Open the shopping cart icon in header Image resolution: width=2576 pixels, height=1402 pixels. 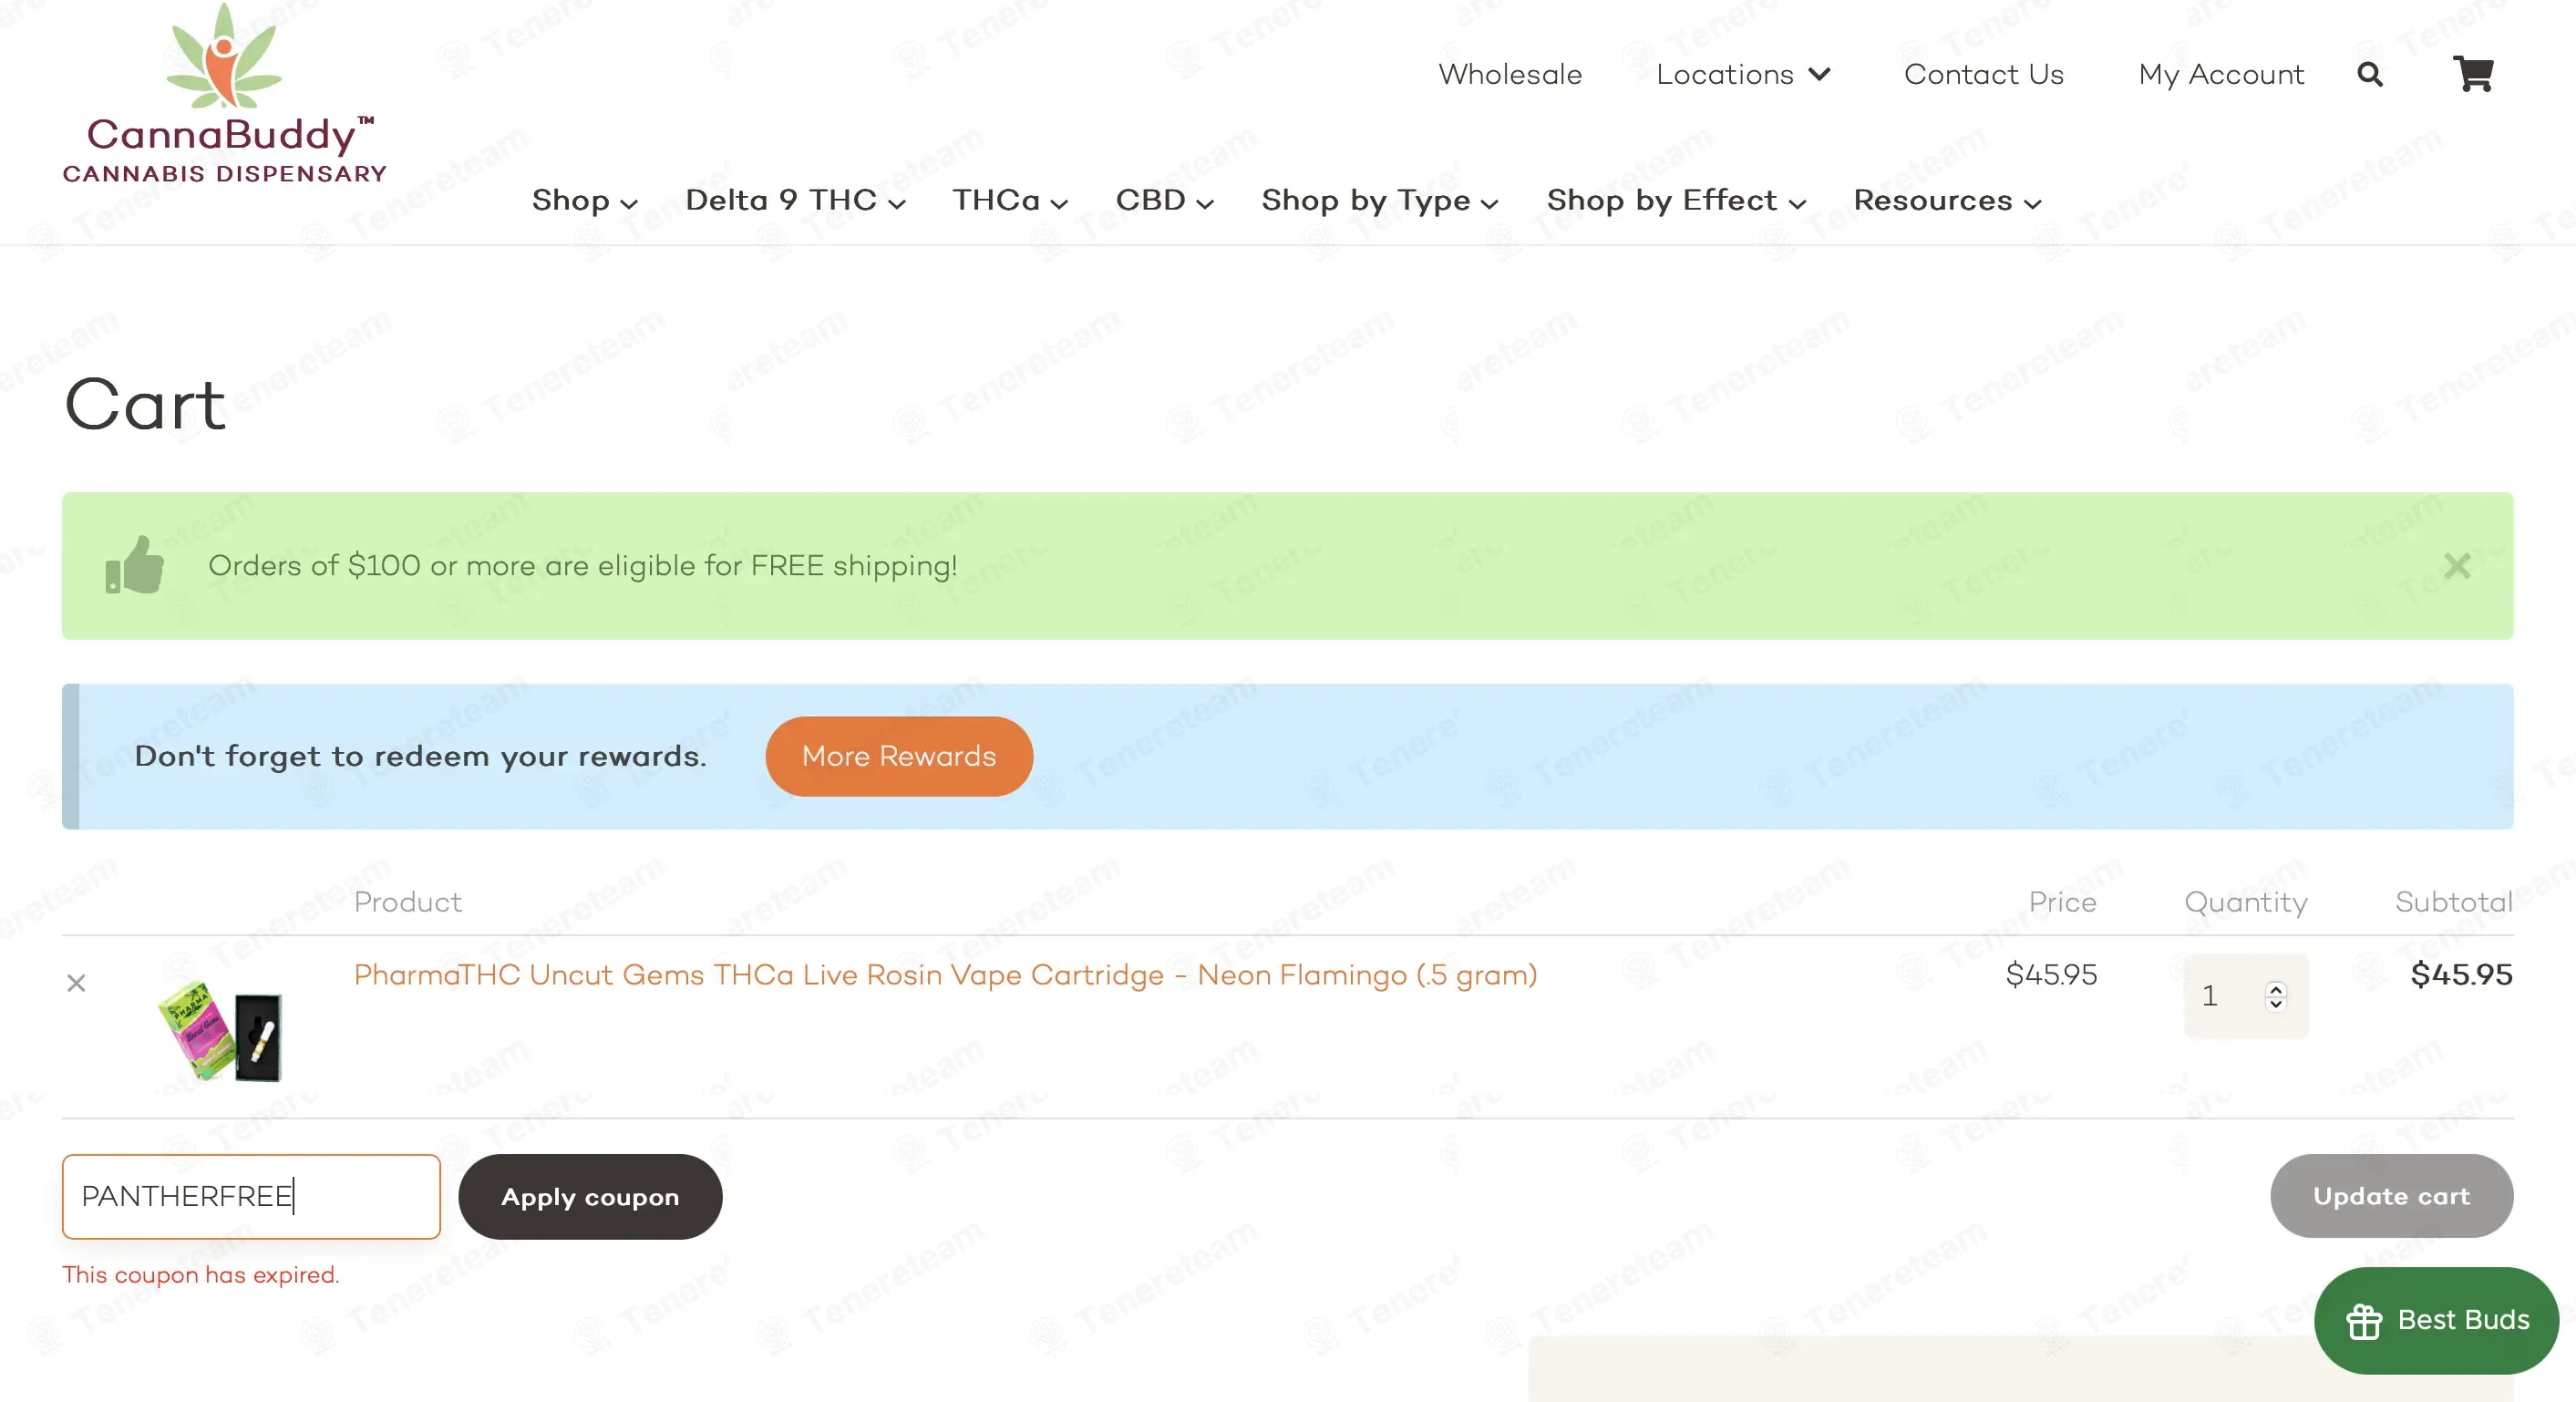tap(2473, 73)
